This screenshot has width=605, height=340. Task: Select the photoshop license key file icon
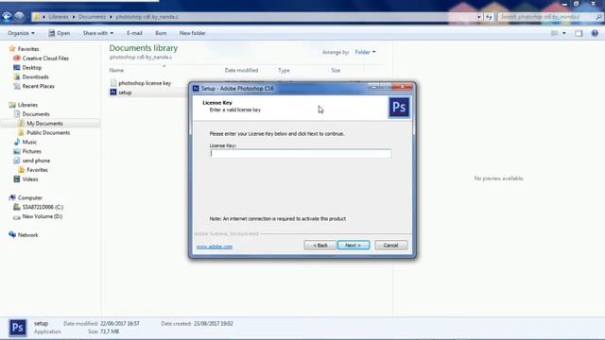113,83
